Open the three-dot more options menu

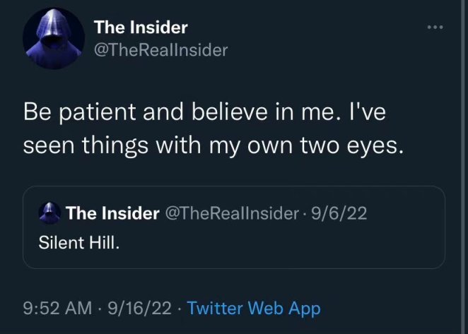tap(434, 27)
